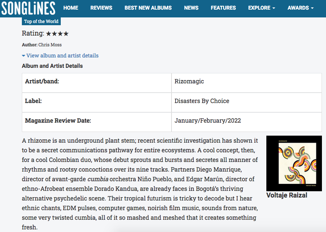Open the Awards dropdown menu
The height and width of the screenshot is (232, 326).
click(300, 8)
